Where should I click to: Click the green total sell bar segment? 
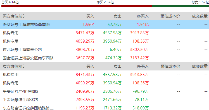(x=180, y=6)
